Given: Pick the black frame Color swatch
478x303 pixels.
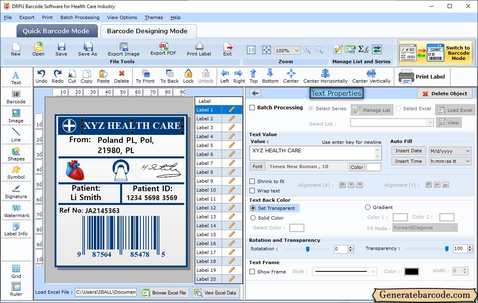Looking at the screenshot, I should pyautogui.click(x=412, y=271).
